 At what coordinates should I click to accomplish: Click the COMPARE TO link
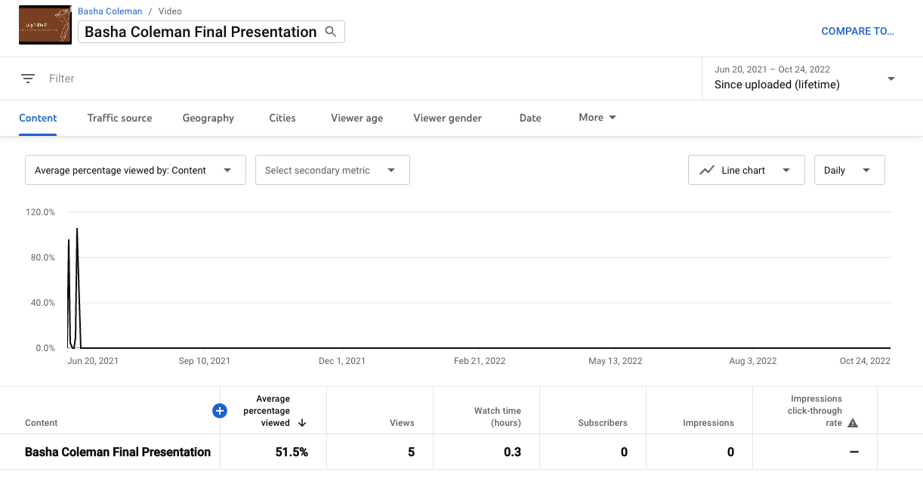point(857,31)
